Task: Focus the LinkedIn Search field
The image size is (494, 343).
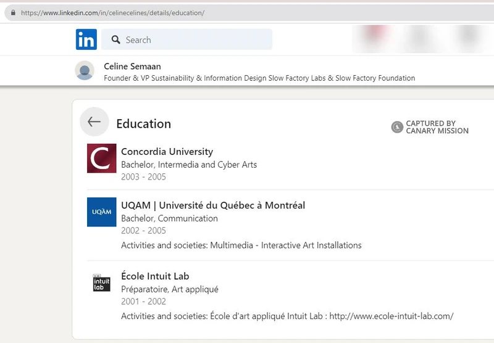Action: pos(187,39)
